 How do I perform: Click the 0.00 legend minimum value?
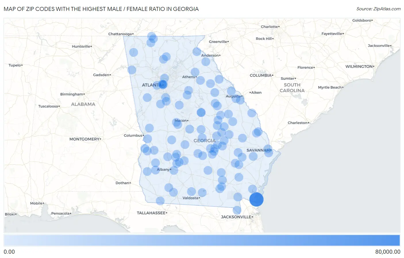(x=9, y=252)
